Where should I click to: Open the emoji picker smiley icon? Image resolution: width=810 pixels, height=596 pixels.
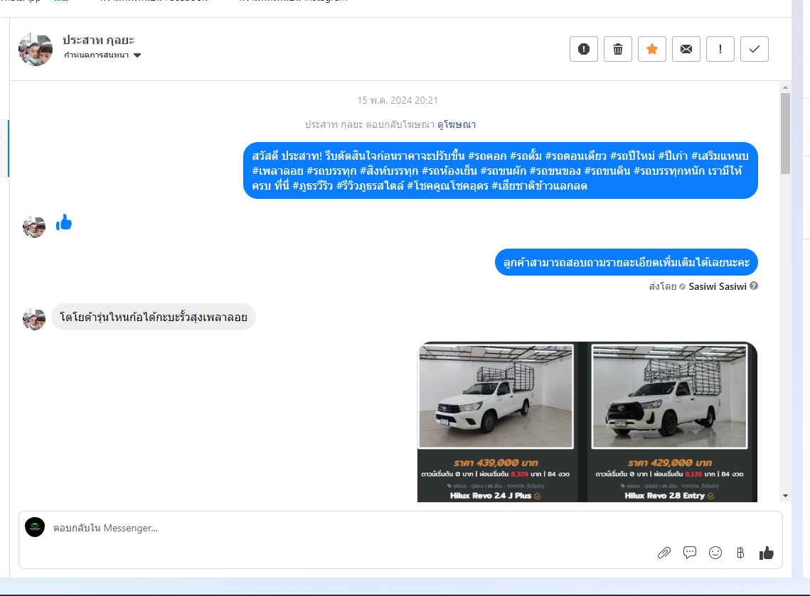715,553
